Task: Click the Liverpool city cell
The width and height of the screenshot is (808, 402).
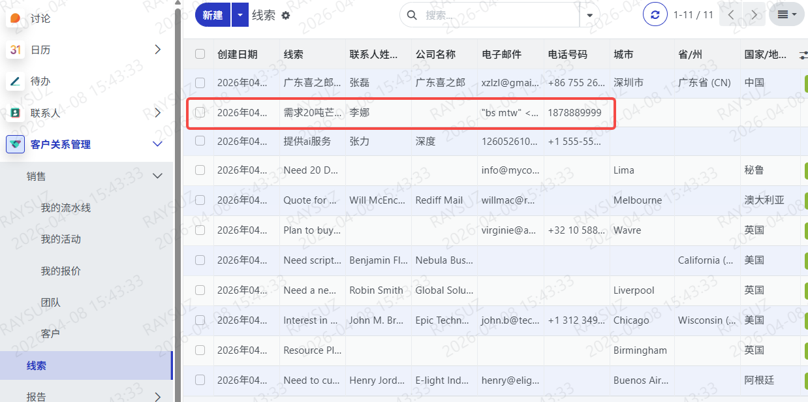Action: [642, 290]
